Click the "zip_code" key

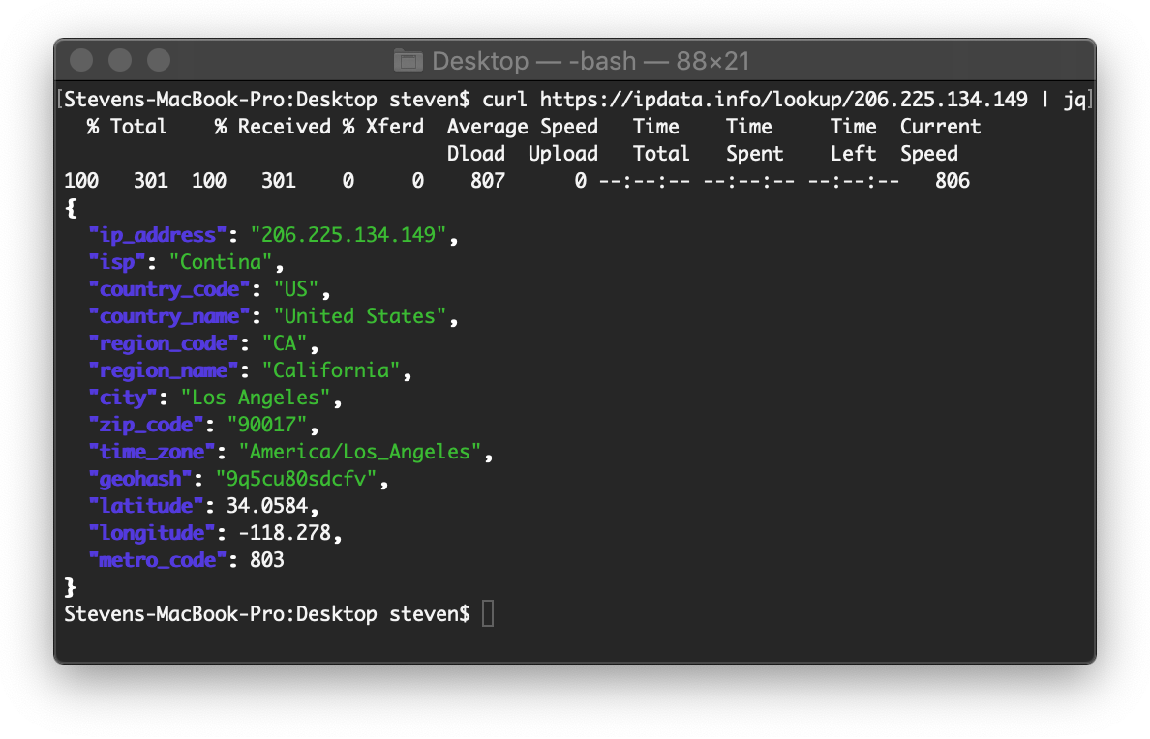[146, 426]
